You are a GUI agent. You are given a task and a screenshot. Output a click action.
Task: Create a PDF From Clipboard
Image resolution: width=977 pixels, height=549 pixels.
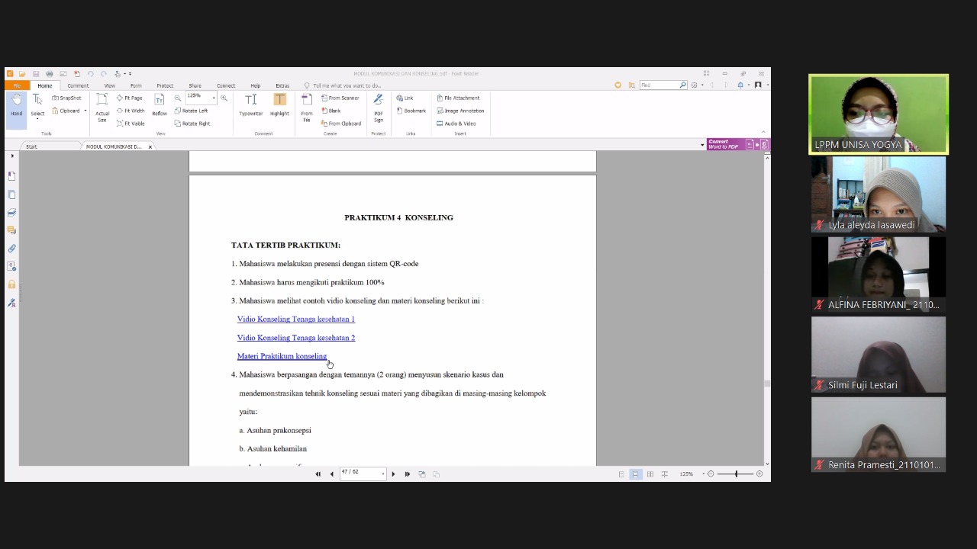[341, 123]
